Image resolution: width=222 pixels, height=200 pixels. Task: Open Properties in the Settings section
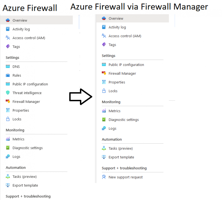tap(21, 110)
